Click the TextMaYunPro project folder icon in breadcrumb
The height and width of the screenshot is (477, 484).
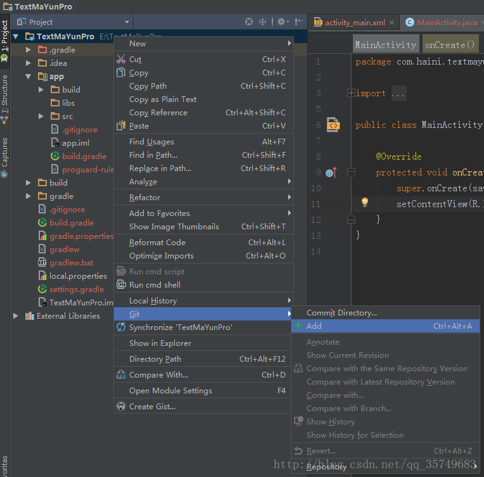pyautogui.click(x=8, y=6)
